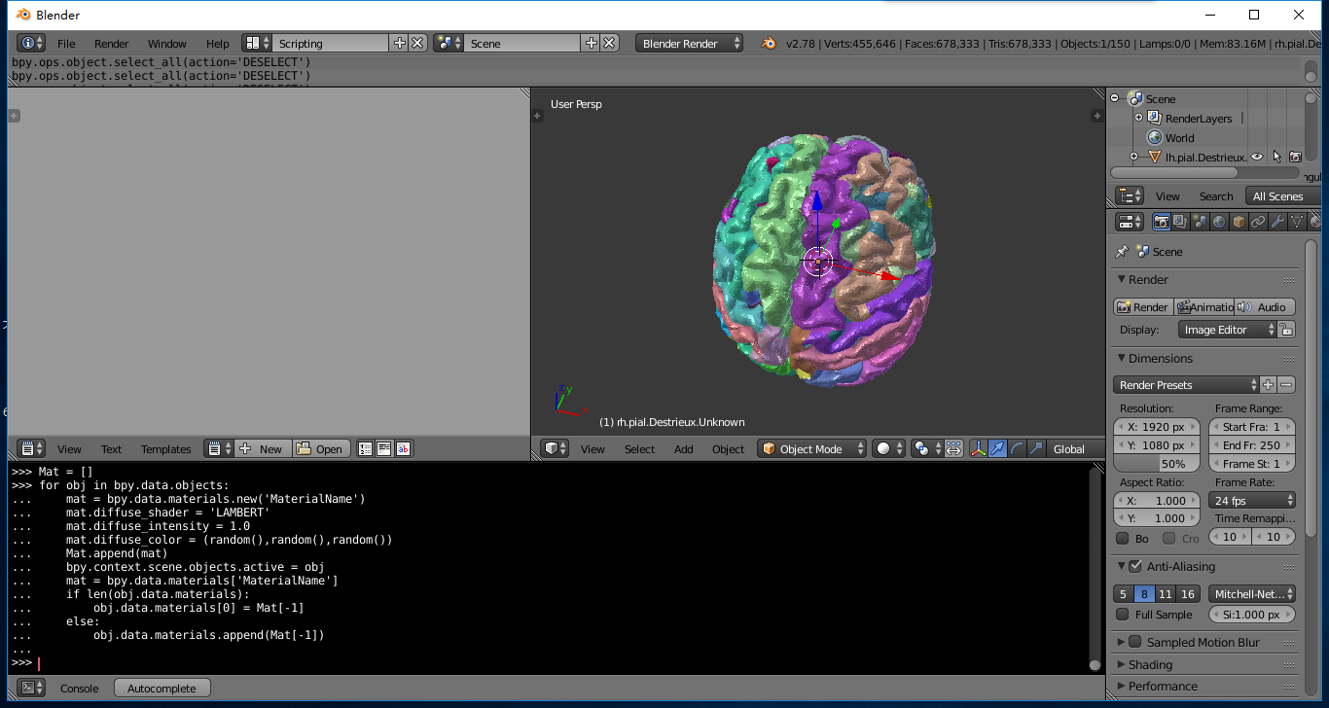Screen dimensions: 1329x708
Task: Open the World properties tab
Action: pos(1219,222)
